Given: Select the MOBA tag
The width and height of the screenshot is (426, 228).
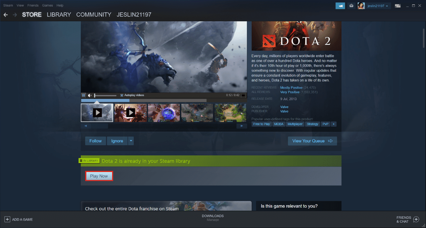Looking at the screenshot, I should (x=279, y=124).
